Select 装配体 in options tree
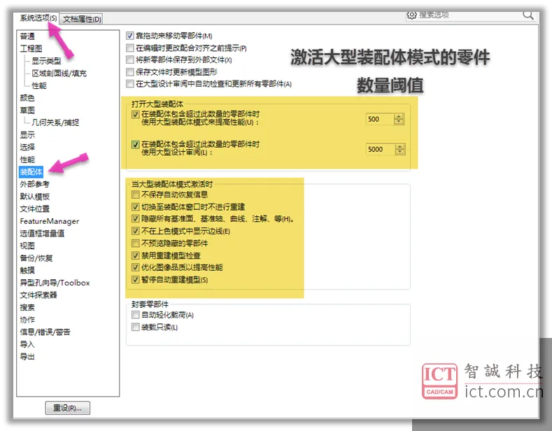The height and width of the screenshot is (431, 552). tap(31, 172)
